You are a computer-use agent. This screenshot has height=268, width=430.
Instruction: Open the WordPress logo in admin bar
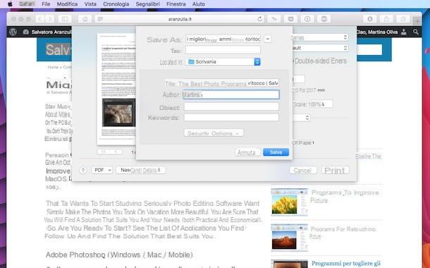[13, 32]
